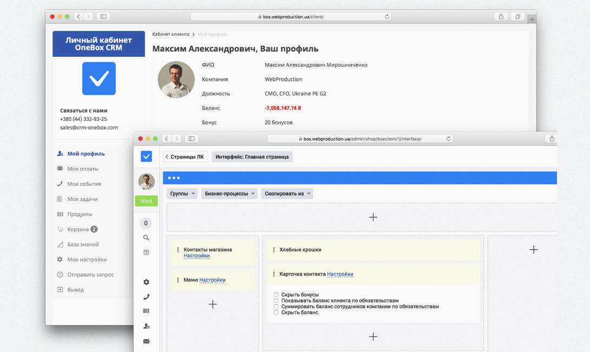590x352 pixels.
Task: Go forward in the back Safari window
Action: (88, 17)
